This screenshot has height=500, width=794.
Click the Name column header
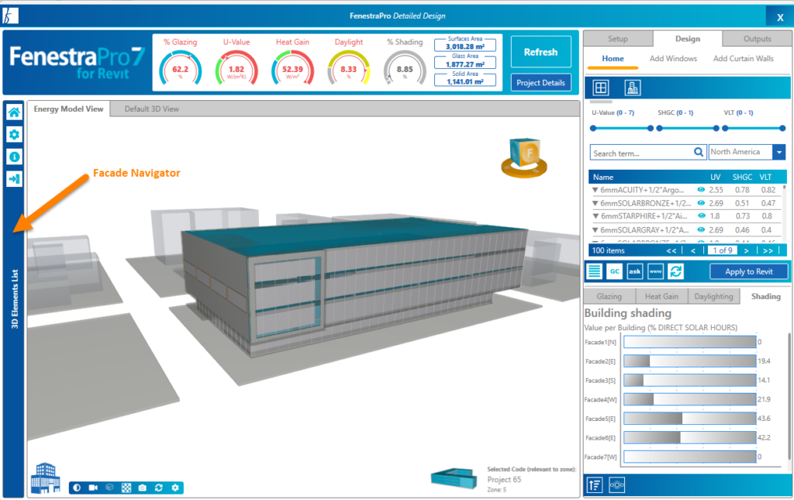pos(603,177)
